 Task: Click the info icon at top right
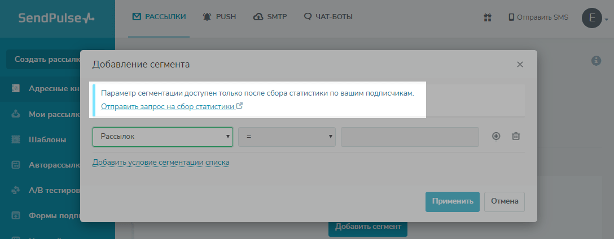(x=595, y=61)
